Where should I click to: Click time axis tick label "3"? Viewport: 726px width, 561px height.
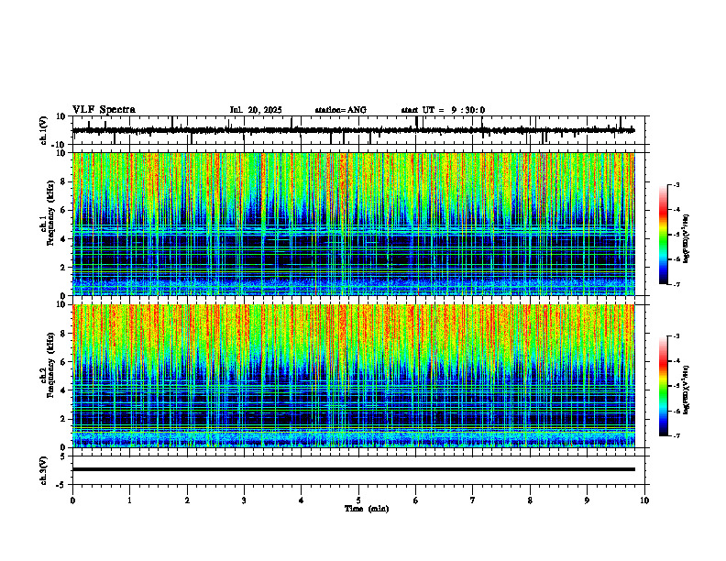[244, 500]
